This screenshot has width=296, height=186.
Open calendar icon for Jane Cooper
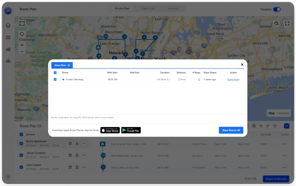point(70,167)
